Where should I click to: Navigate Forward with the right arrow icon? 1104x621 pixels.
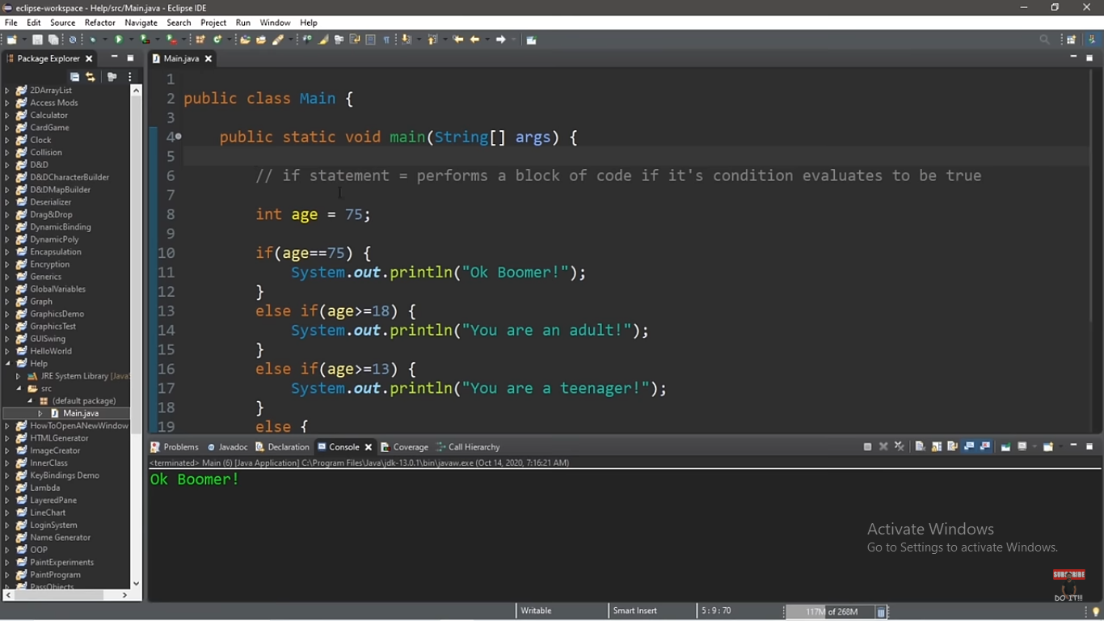pos(501,40)
